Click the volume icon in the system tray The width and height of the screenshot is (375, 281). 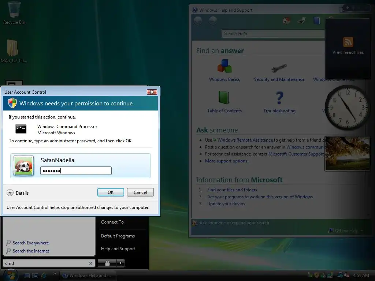(x=346, y=275)
